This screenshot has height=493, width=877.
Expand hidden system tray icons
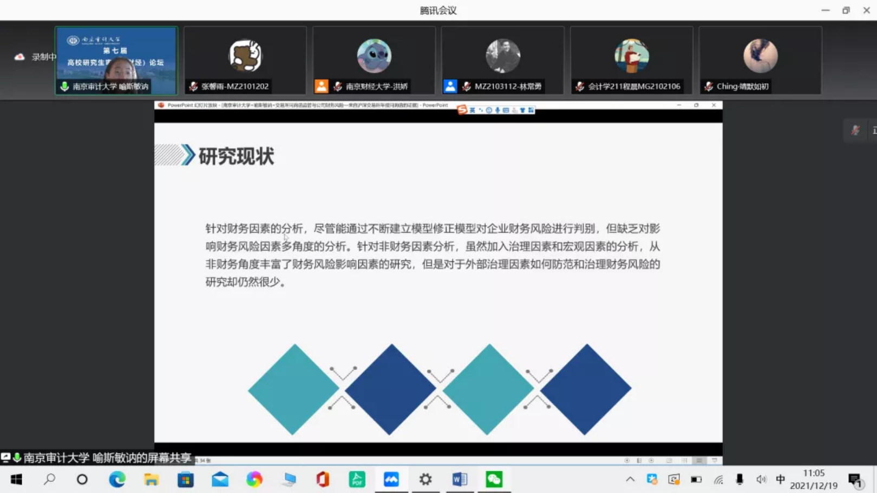(x=630, y=479)
